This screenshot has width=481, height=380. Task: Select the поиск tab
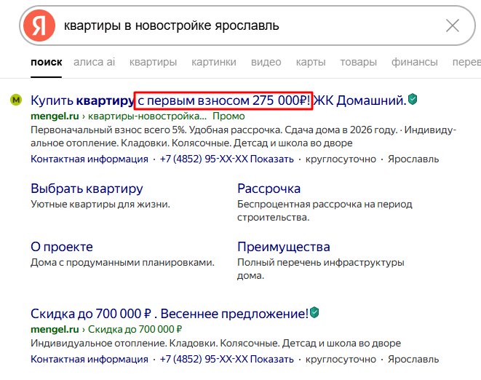tap(47, 62)
